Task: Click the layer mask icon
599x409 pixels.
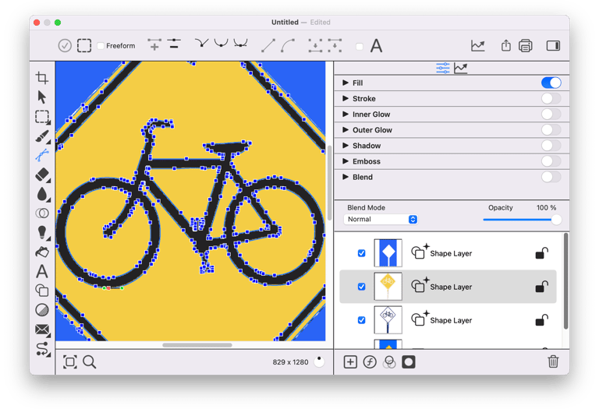Action: pos(409,361)
